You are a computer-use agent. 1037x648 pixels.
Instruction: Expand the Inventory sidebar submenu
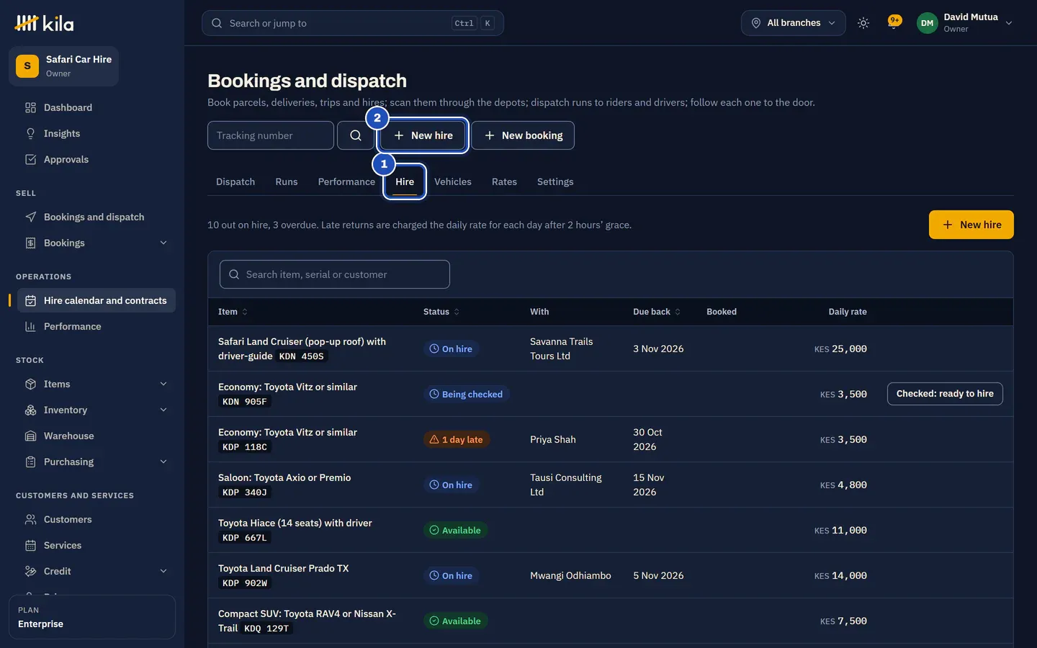pos(163,410)
